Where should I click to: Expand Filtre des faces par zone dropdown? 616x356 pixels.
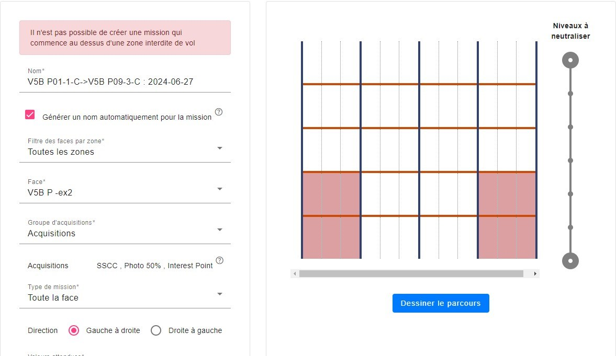pos(125,147)
